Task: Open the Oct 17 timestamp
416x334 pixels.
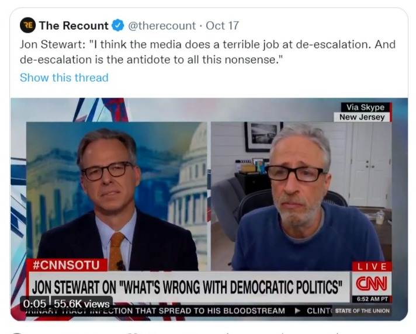Action: [223, 26]
